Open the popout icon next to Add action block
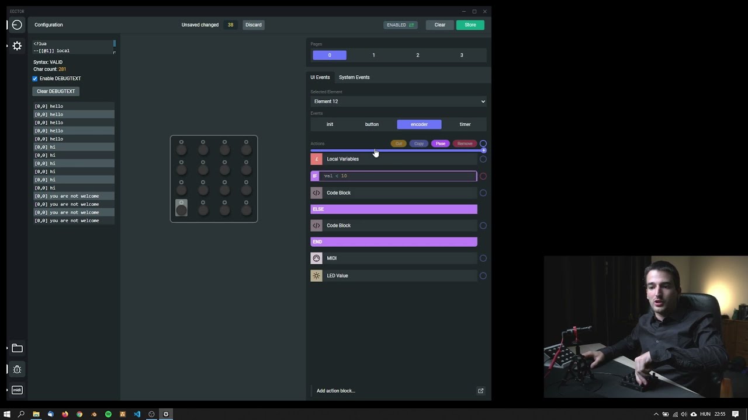 pyautogui.click(x=481, y=391)
